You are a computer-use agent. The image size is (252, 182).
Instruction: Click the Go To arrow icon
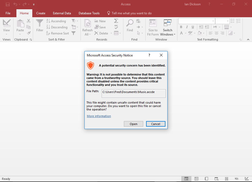[138, 27]
